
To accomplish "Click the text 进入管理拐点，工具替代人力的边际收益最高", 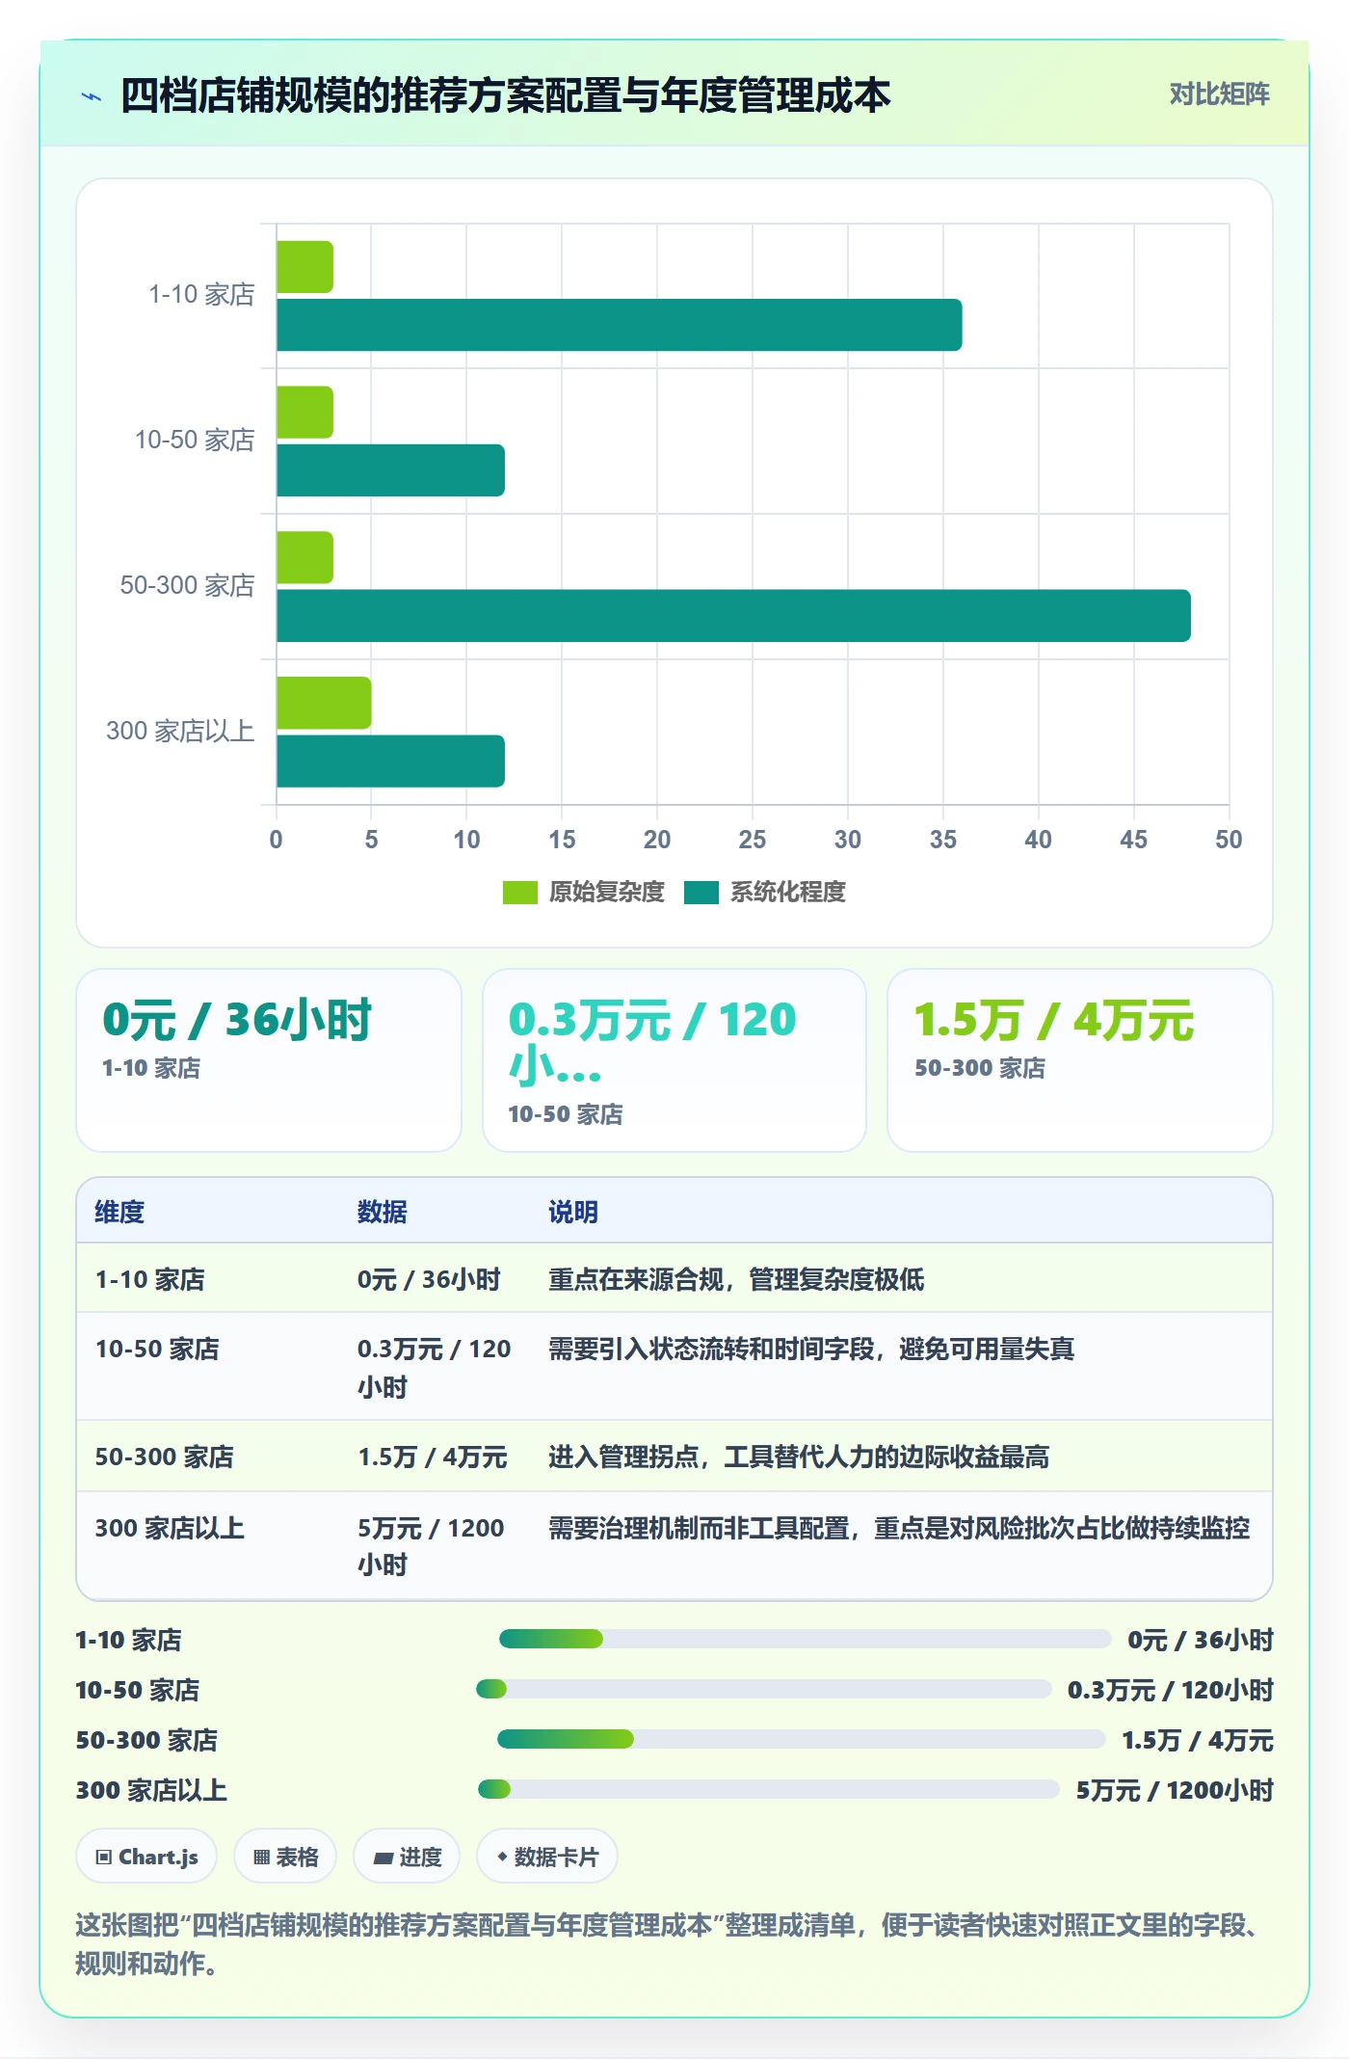I will point(799,1457).
